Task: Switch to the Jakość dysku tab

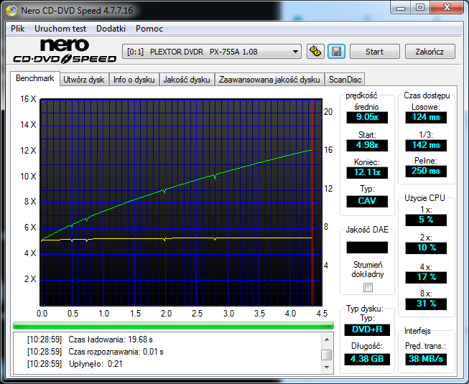Action: pyautogui.click(x=187, y=80)
